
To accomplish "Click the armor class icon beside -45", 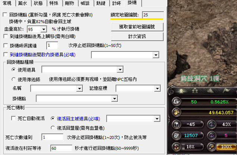I will [176, 125].
